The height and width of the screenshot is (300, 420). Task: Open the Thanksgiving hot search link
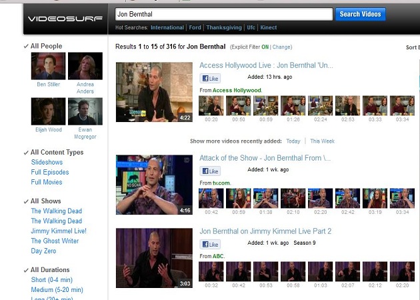click(x=224, y=28)
